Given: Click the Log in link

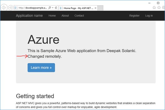Looking at the screenshot, I should coord(149,16).
